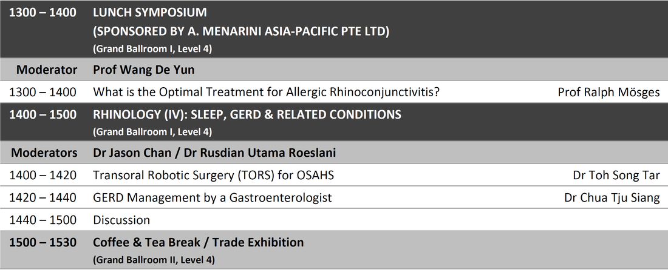Image resolution: width=668 pixels, height=270 pixels.
Task: Click the 1400 – 1420 time slot
Action: [x=43, y=175]
